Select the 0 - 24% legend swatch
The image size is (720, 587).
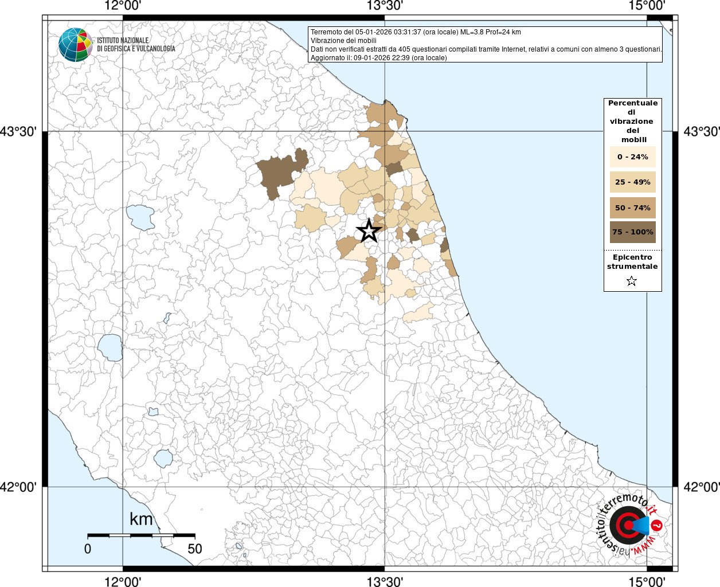click(x=632, y=157)
